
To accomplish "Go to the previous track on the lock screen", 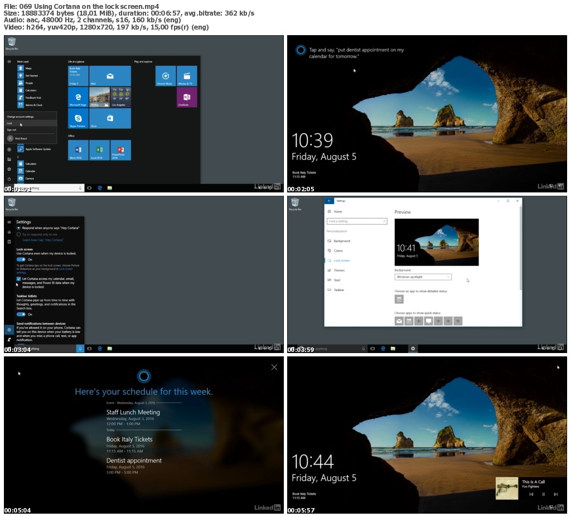I will pyautogui.click(x=531, y=494).
